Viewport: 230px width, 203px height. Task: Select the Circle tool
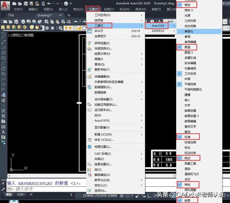click(3, 69)
